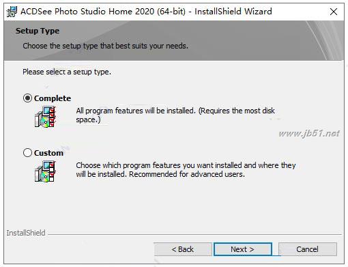
Task: Click the Custom setup installer icon
Action: click(45, 171)
